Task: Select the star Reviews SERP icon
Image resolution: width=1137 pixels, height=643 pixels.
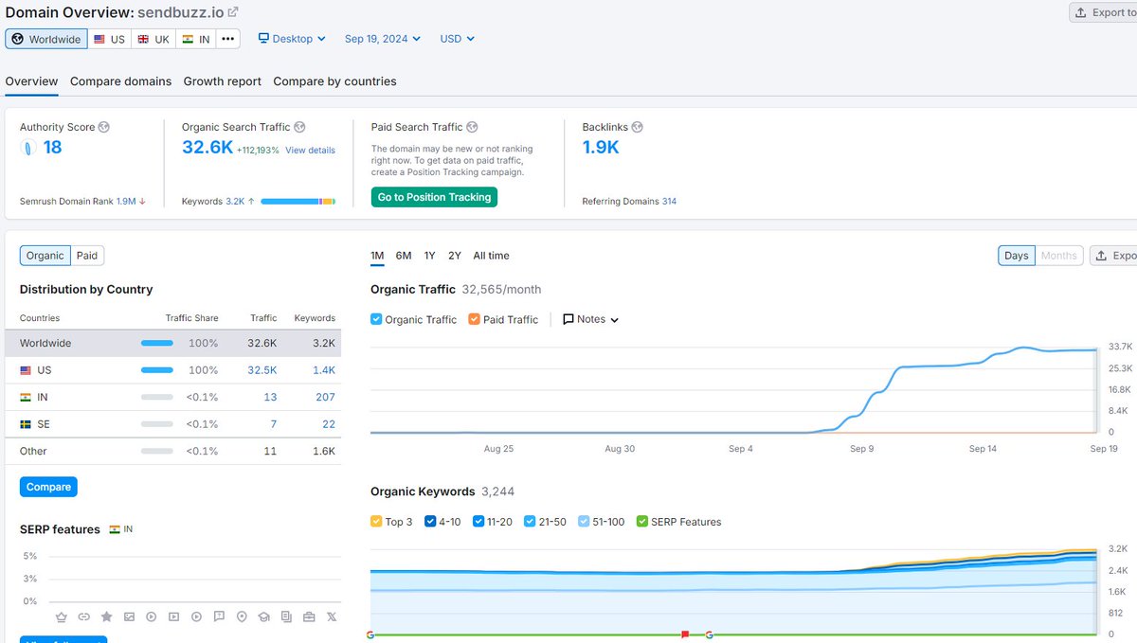Action: 106,616
